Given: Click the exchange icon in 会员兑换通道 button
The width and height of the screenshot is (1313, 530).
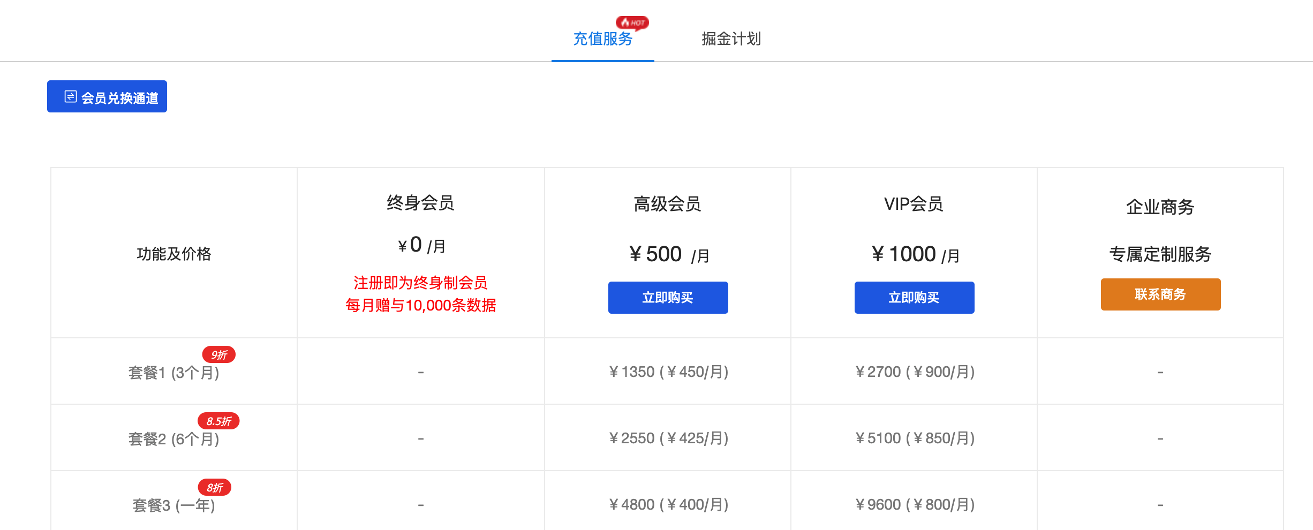Looking at the screenshot, I should (71, 96).
